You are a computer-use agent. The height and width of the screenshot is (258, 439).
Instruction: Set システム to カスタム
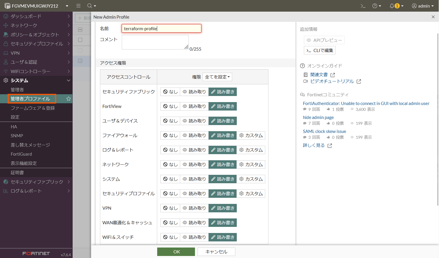[x=251, y=179]
